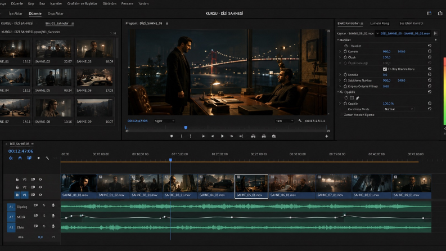Open the workspaces icon at top right
The height and width of the screenshot is (251, 446).
pyautogui.click(x=429, y=14)
